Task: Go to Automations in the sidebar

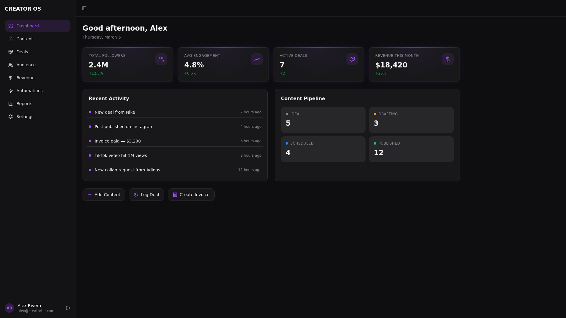Action: pos(37,91)
